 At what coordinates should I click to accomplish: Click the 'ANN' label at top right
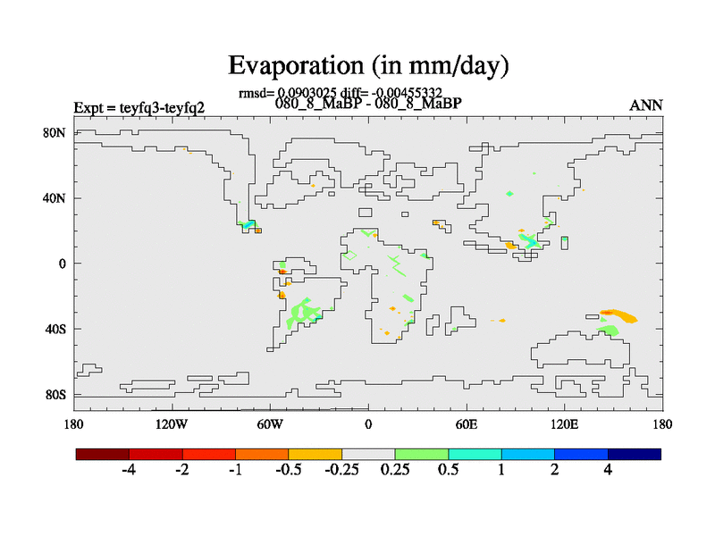646,105
